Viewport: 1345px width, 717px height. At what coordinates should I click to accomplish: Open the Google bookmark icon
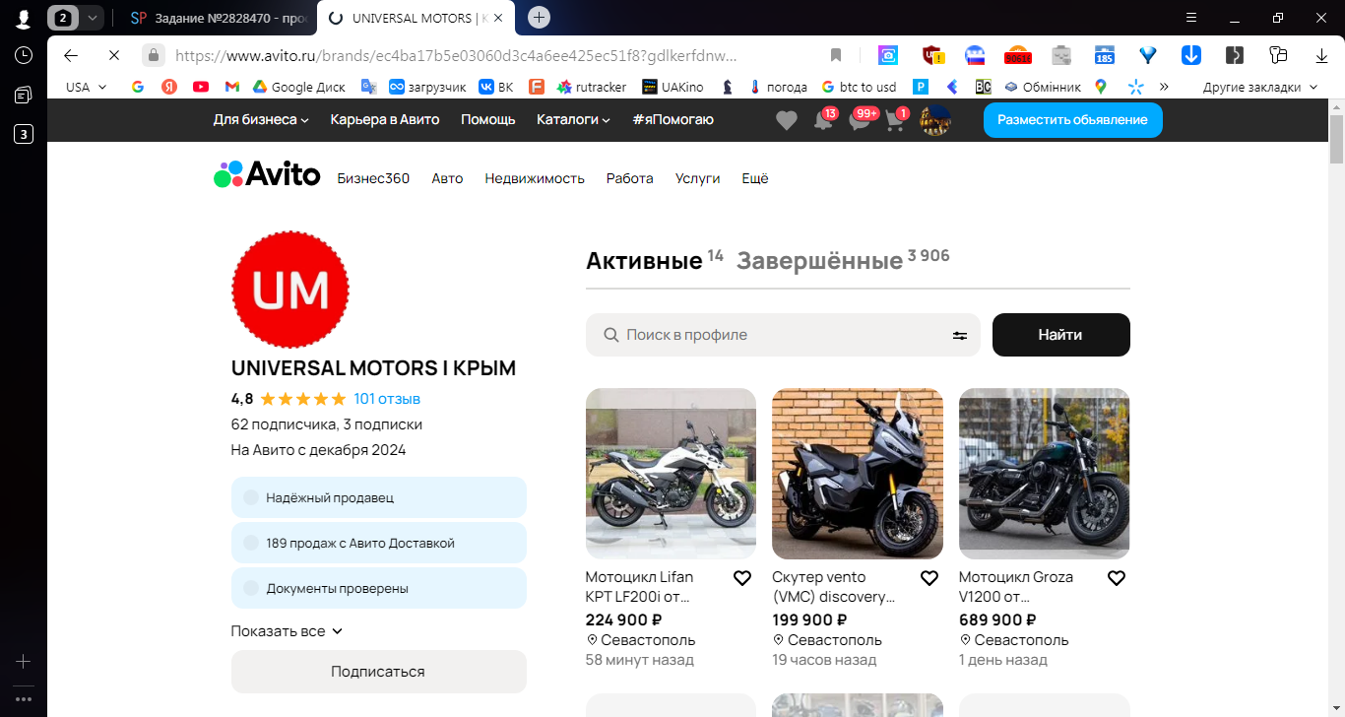(138, 87)
